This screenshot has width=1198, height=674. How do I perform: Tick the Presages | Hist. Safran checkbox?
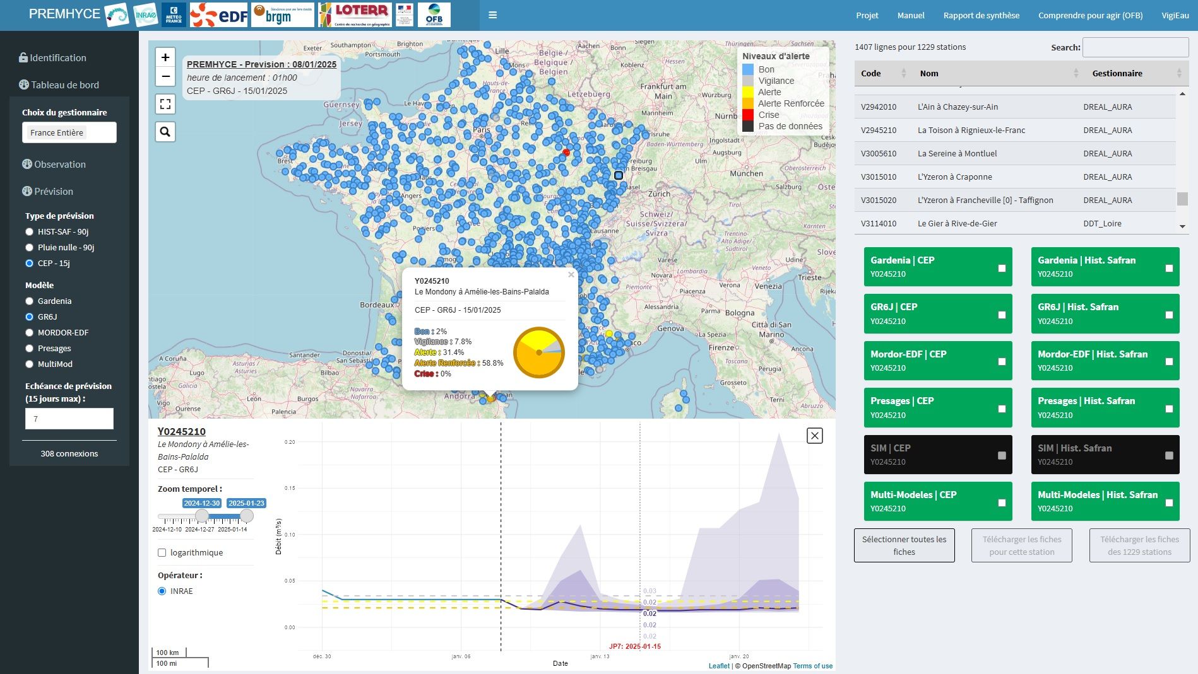point(1169,409)
